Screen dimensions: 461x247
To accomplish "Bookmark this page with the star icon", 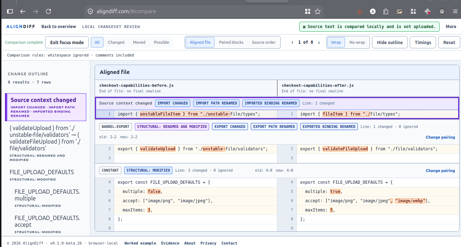I will 318,11.
